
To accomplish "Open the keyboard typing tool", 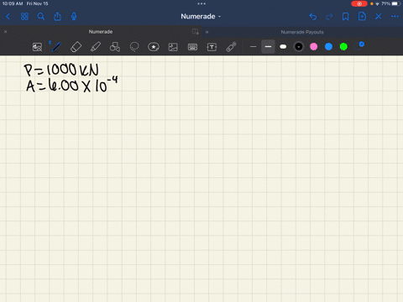I will tap(192, 47).
